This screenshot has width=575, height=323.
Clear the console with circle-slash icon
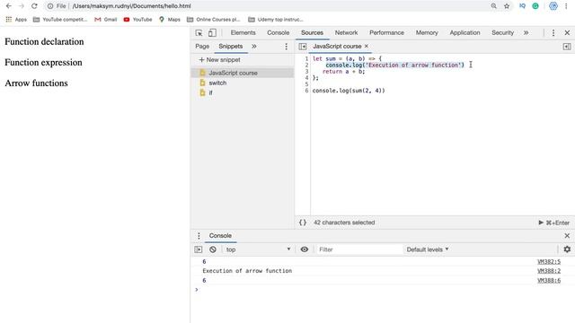(213, 249)
